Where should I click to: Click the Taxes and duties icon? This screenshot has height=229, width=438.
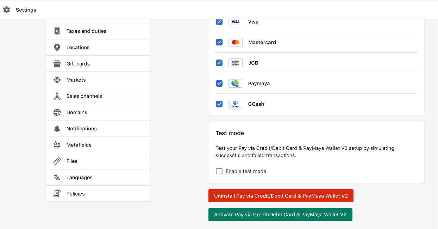click(57, 31)
